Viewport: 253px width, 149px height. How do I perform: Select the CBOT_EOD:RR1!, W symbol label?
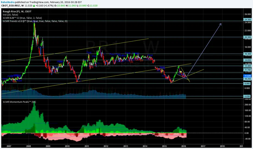tap(12, 6)
